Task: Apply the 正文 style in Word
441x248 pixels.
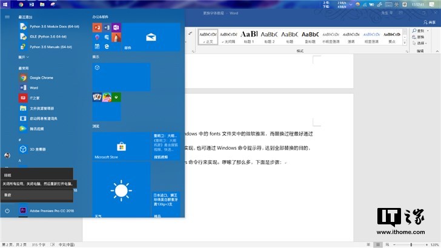Action: point(208,37)
